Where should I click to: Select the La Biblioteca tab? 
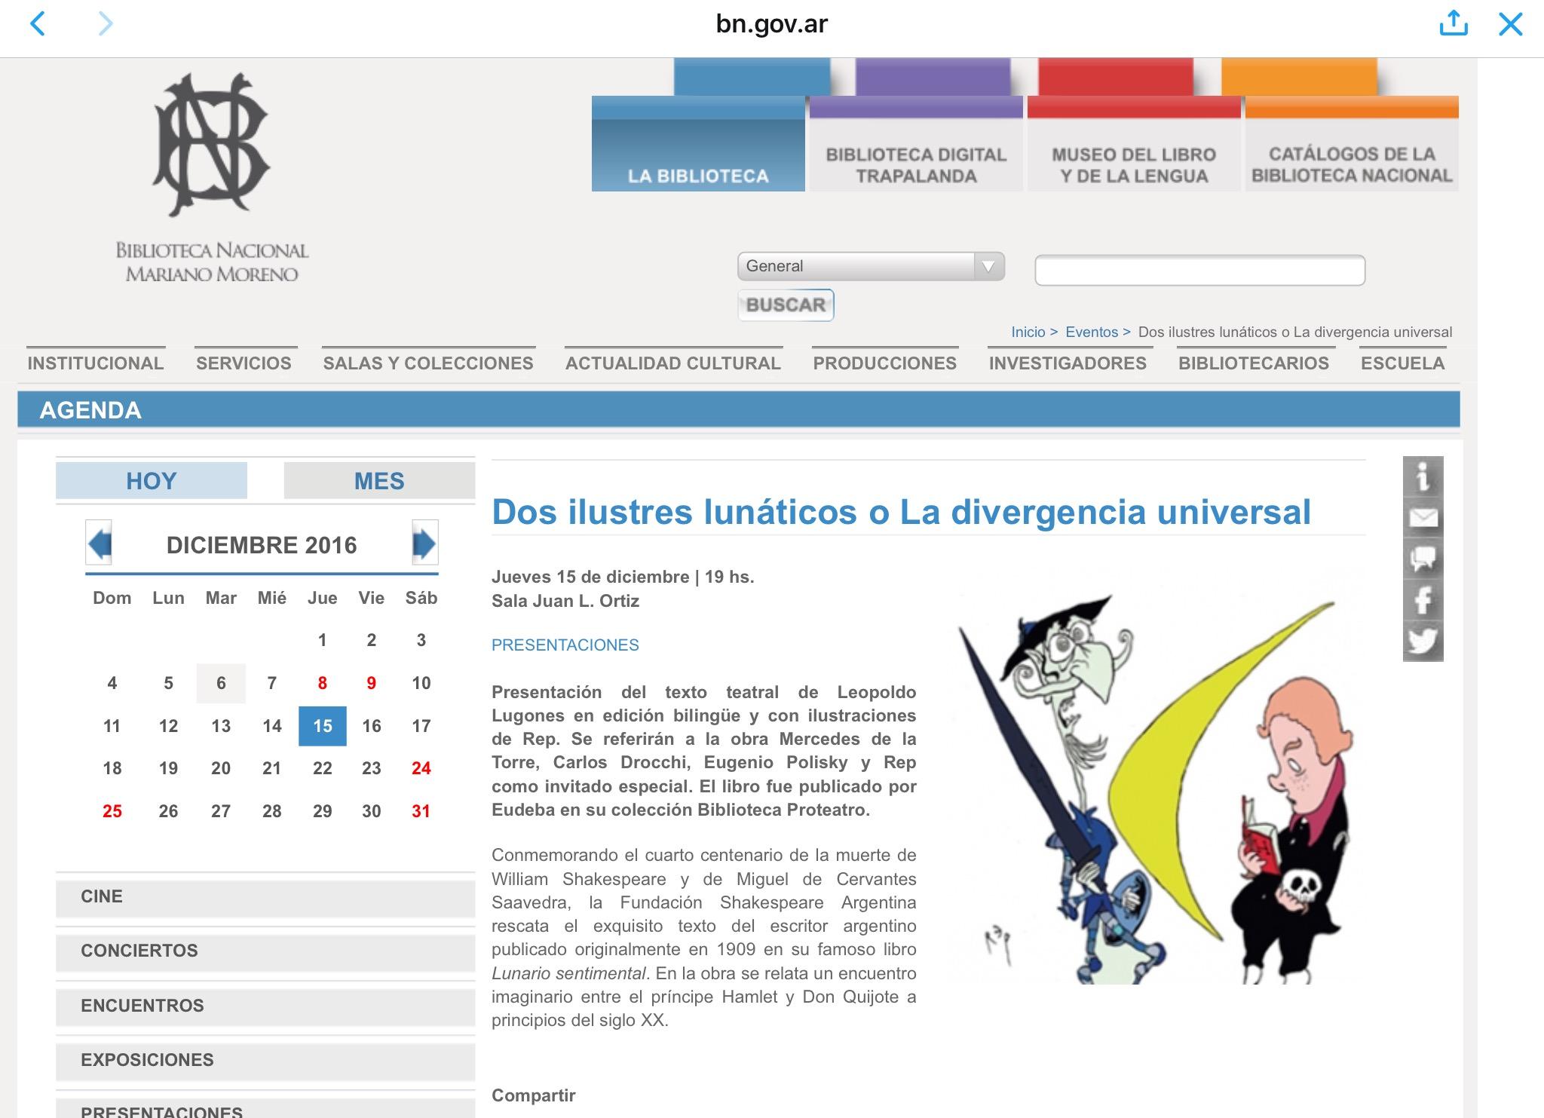click(x=698, y=143)
